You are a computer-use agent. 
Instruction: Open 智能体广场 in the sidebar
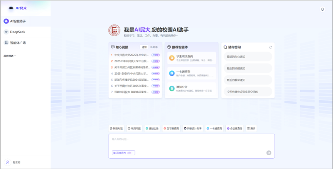(x=25, y=43)
